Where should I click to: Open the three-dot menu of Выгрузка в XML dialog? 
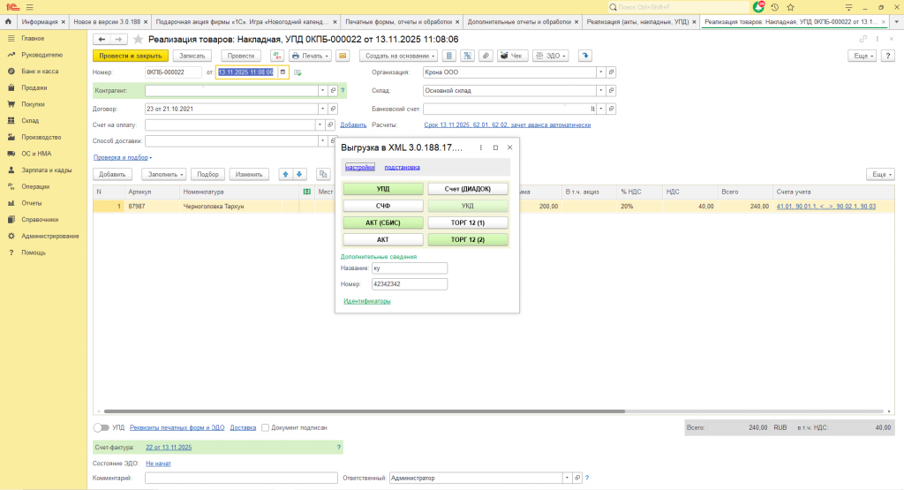481,147
